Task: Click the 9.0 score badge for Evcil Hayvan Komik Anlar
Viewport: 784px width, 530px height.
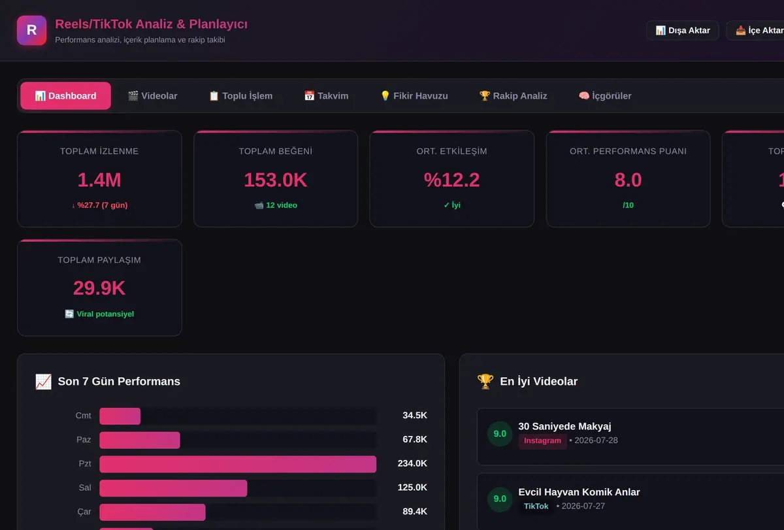Action: [500, 499]
